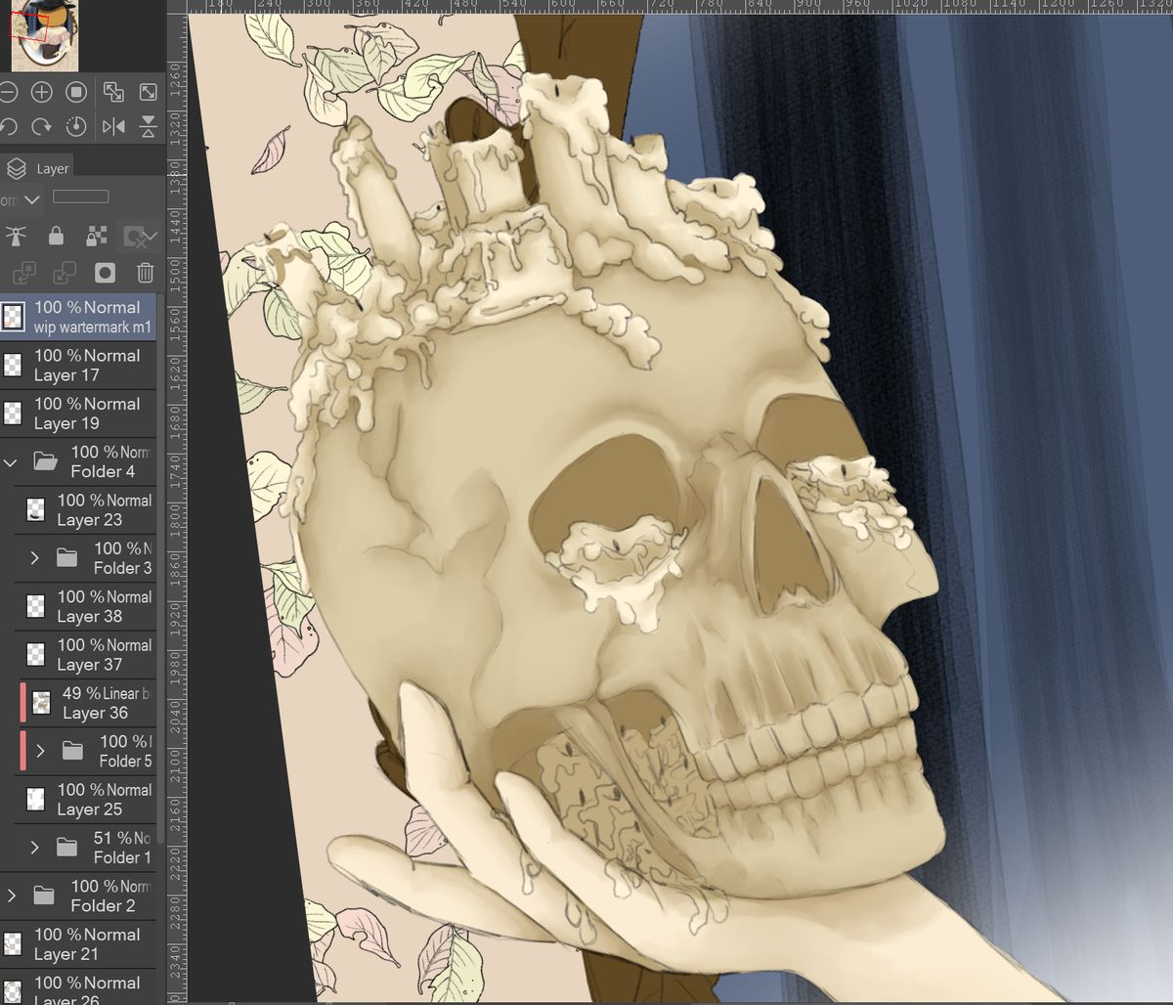Select Folder 5 row

point(86,751)
